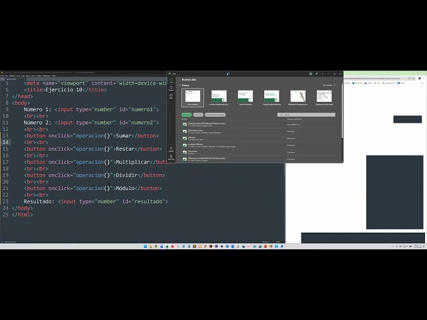Open the Windows Start menu on the taskbar
The height and width of the screenshot is (320, 427).
145,246
